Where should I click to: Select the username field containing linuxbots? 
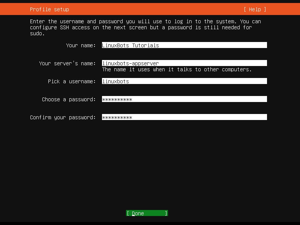click(184, 81)
